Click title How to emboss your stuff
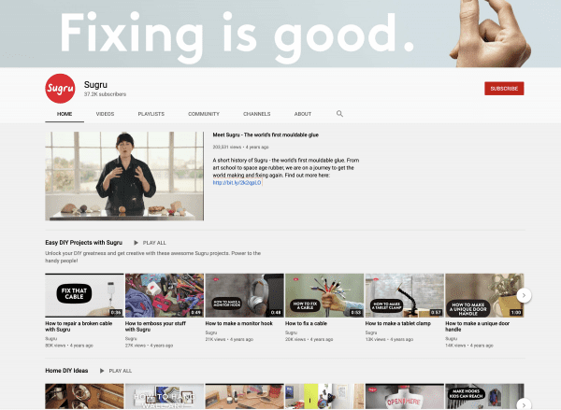Image resolution: width=561 pixels, height=410 pixels. [x=155, y=326]
